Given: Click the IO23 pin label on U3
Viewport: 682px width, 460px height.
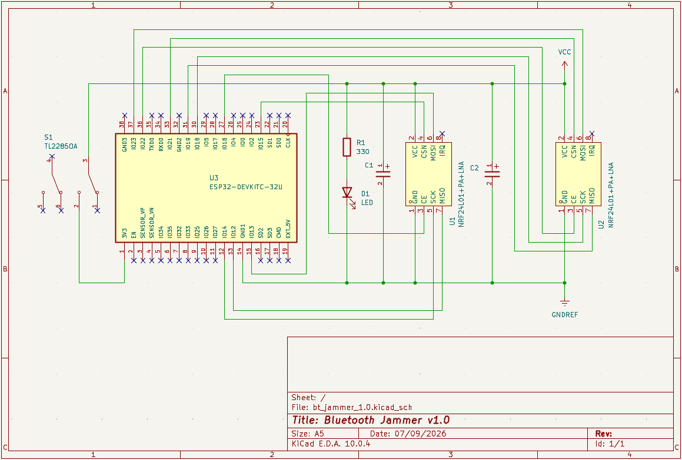Looking at the screenshot, I should pos(134,144).
